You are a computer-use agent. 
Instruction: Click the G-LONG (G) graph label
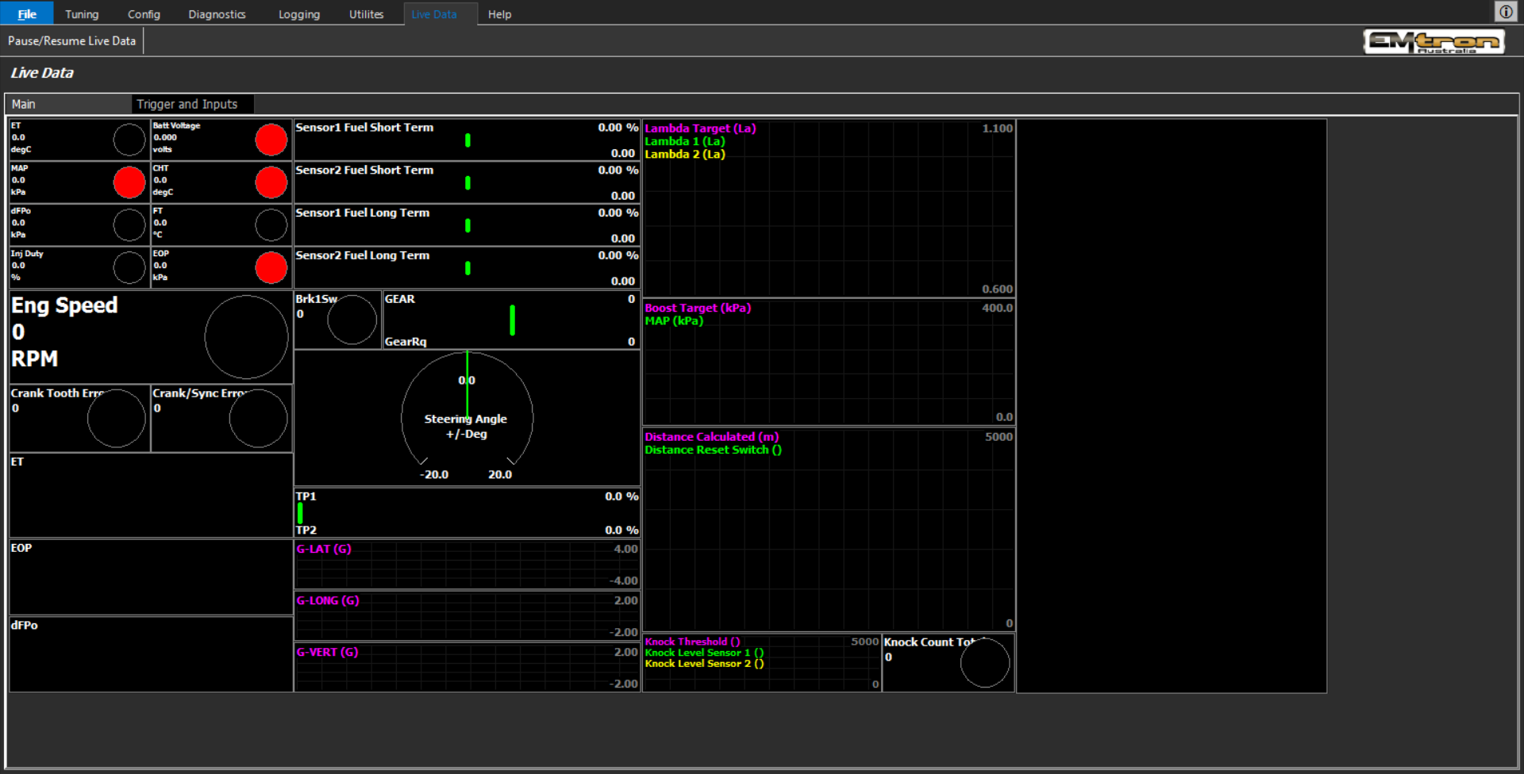coord(328,600)
